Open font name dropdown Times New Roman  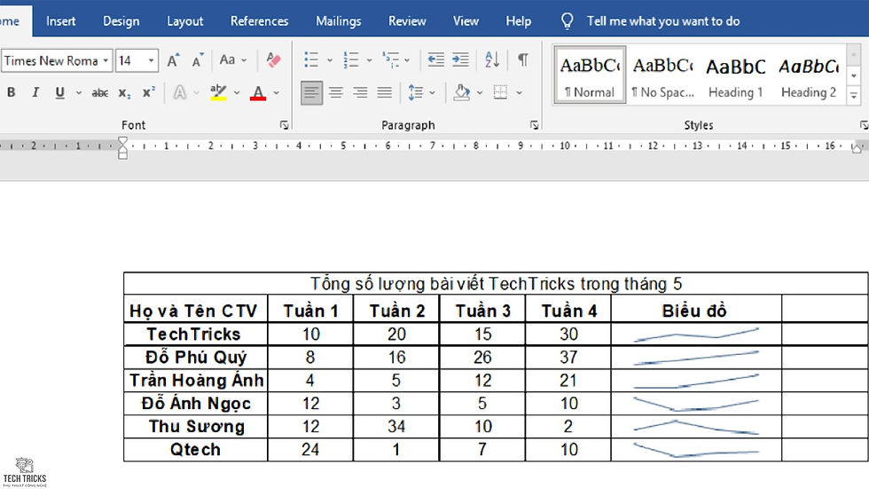106,60
